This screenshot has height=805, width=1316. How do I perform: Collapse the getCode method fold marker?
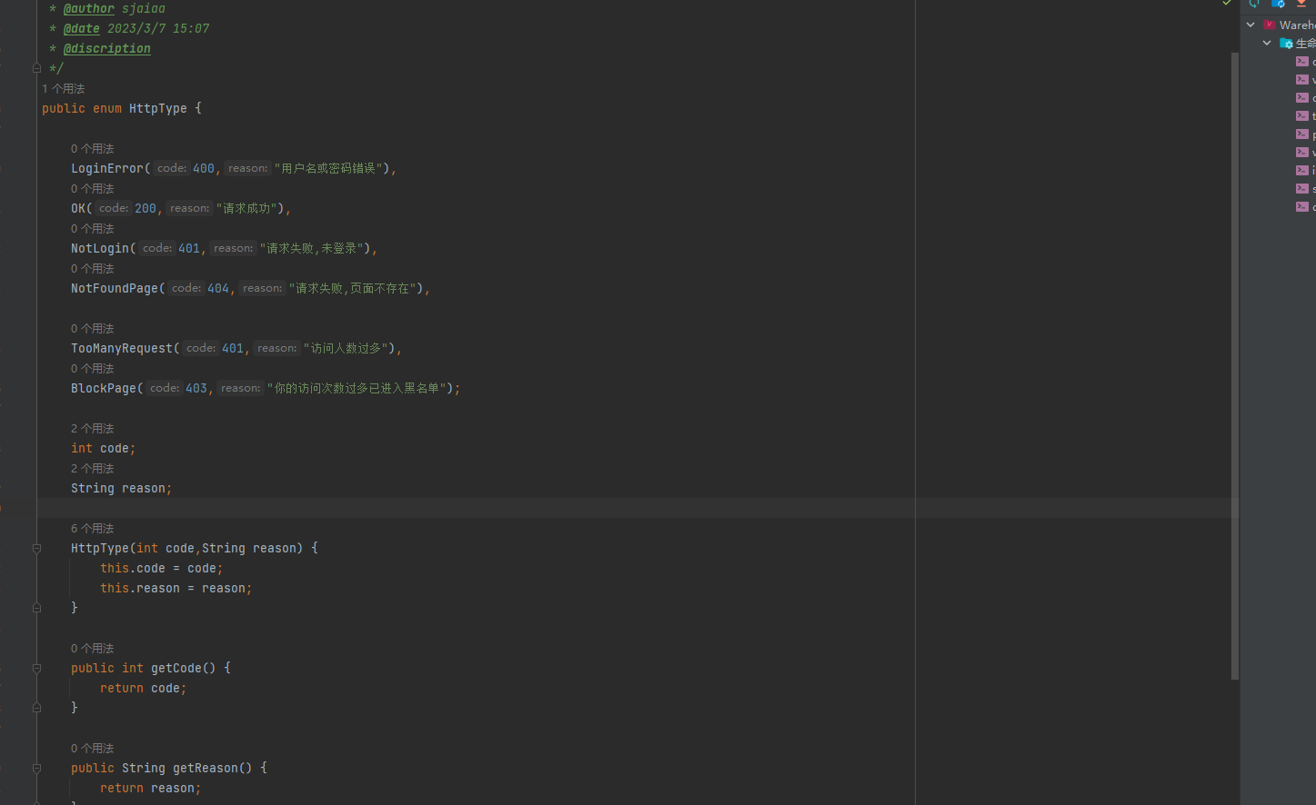point(36,668)
